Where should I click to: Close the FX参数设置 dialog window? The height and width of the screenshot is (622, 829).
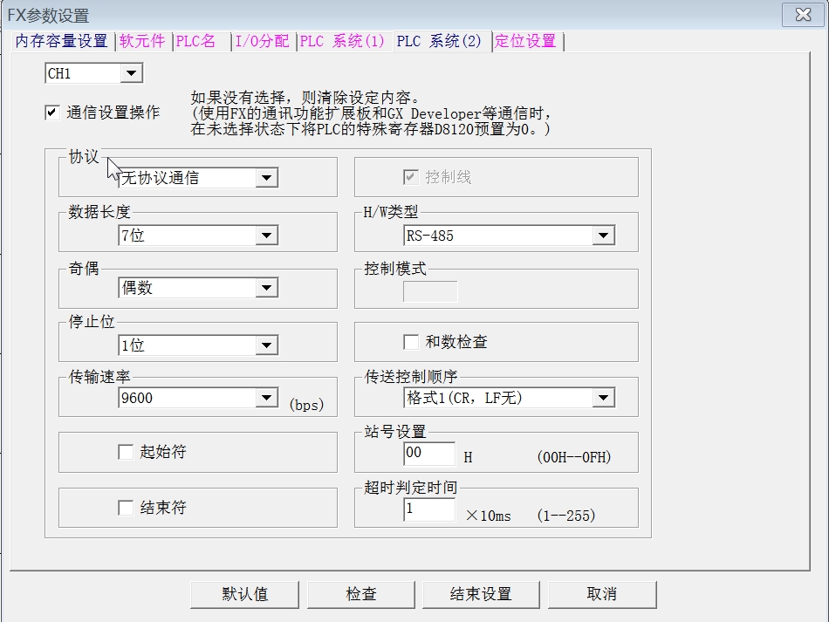click(802, 15)
